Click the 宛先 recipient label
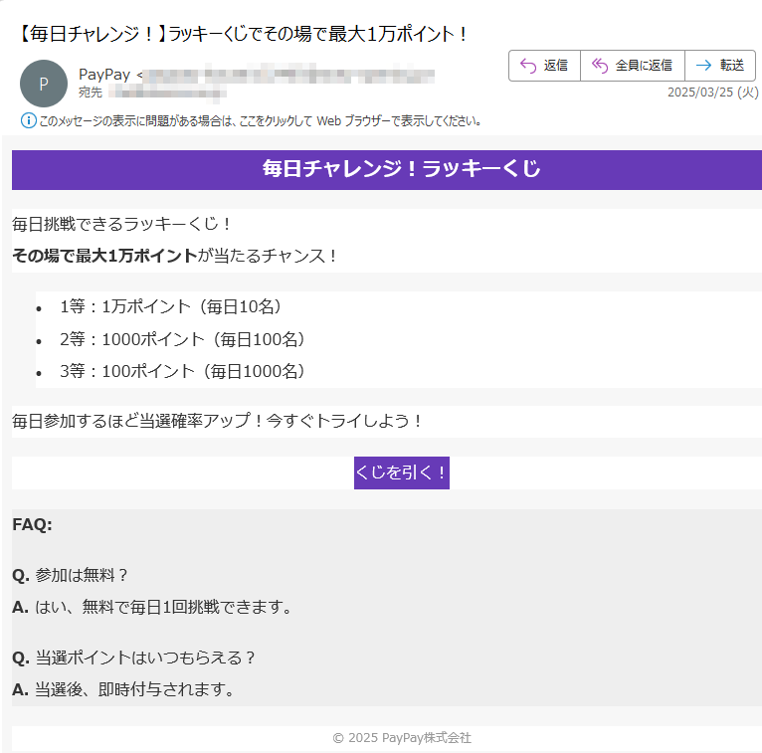This screenshot has height=753, width=762. tap(91, 93)
